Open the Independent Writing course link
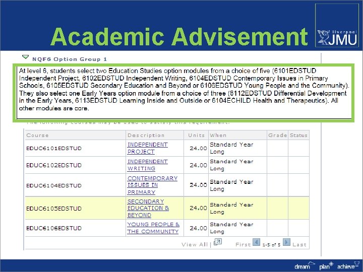Screen dimensions: 363x272 pyautogui.click(x=147, y=165)
